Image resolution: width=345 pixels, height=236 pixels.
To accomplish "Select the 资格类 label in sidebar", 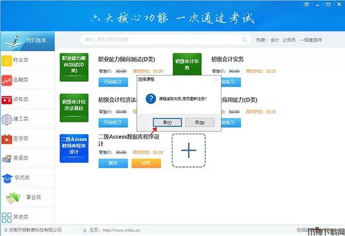I will pyautogui.click(x=21, y=99).
